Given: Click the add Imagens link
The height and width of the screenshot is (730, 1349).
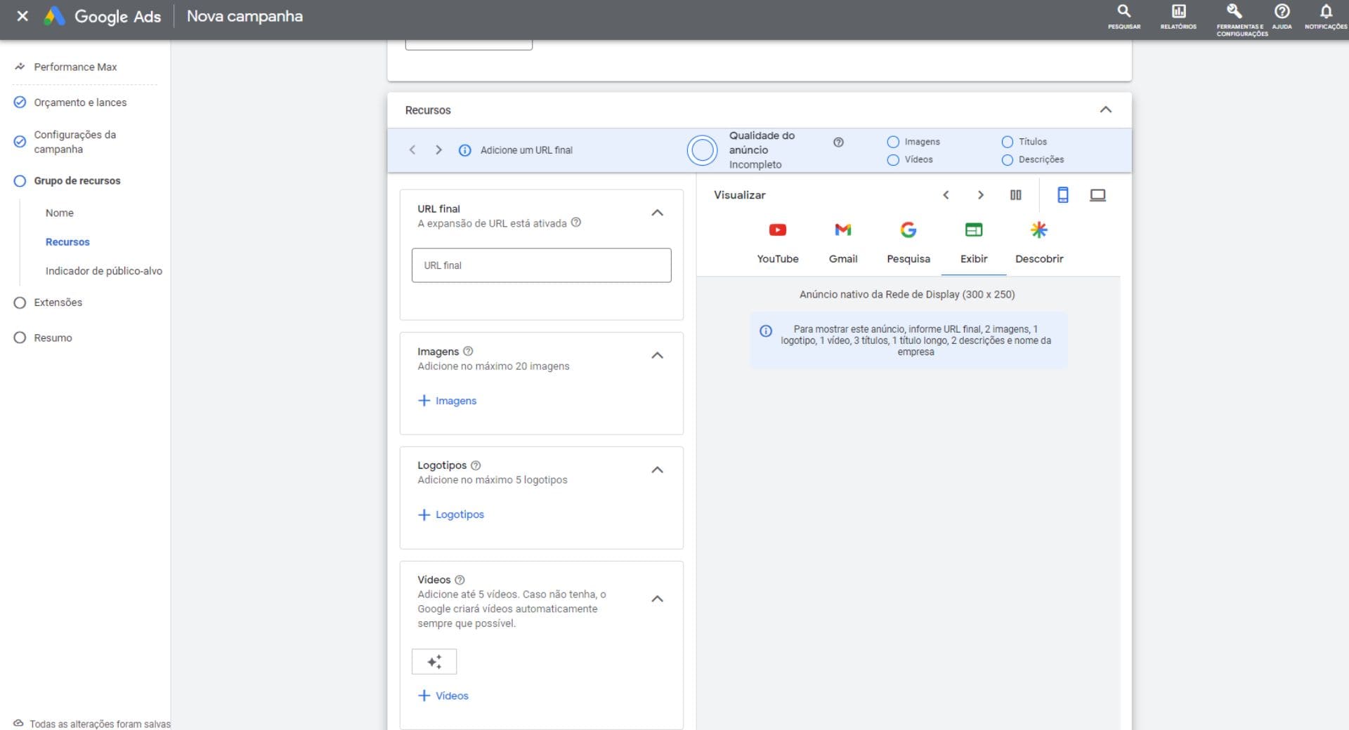Looking at the screenshot, I should coord(448,401).
